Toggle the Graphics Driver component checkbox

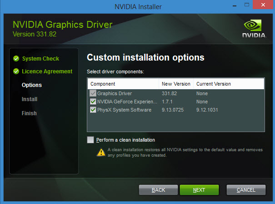pyautogui.click(x=93, y=93)
